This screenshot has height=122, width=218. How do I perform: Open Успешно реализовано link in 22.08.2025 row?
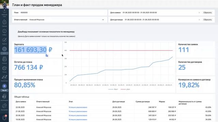78,107
